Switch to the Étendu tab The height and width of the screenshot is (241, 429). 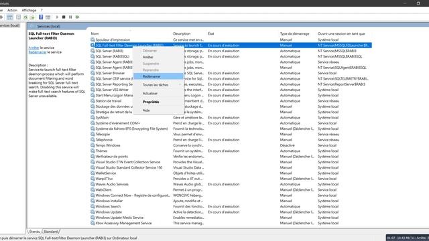point(34,232)
